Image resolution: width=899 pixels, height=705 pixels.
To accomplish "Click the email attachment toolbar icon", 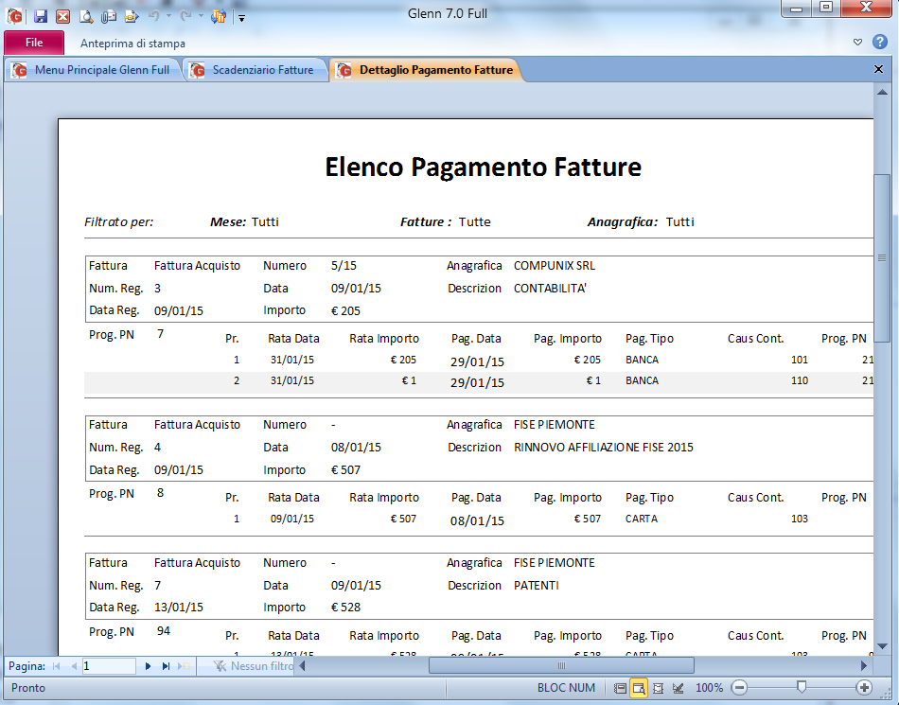I will pos(109,16).
